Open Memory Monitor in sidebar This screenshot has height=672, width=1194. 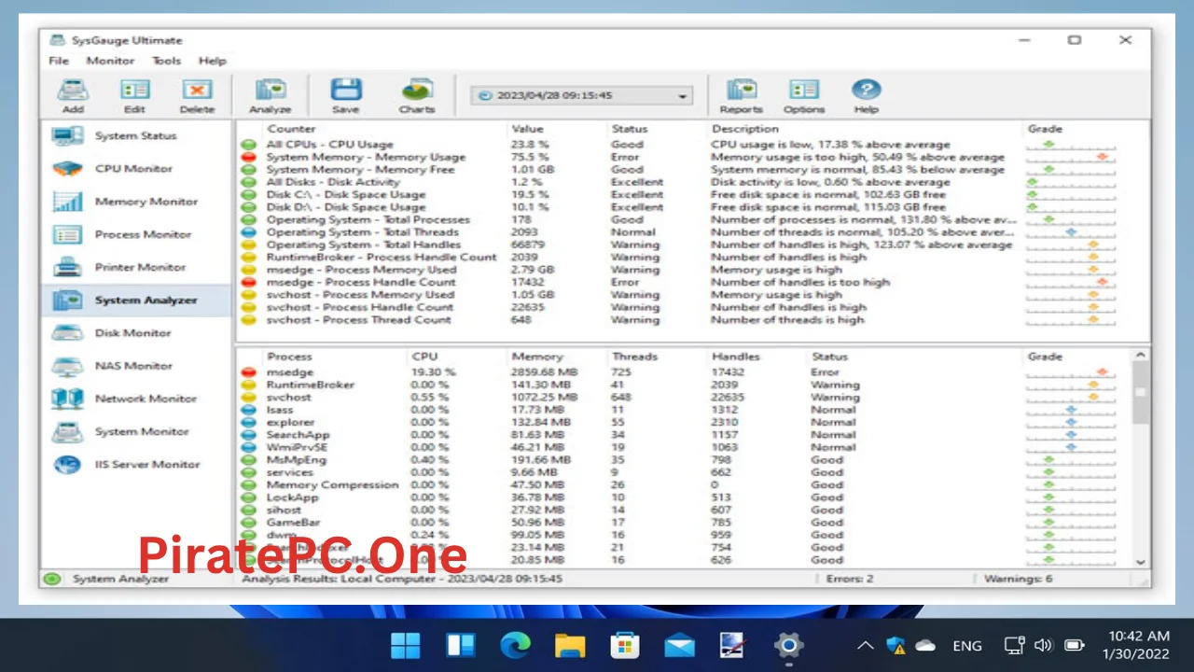pyautogui.click(x=136, y=202)
